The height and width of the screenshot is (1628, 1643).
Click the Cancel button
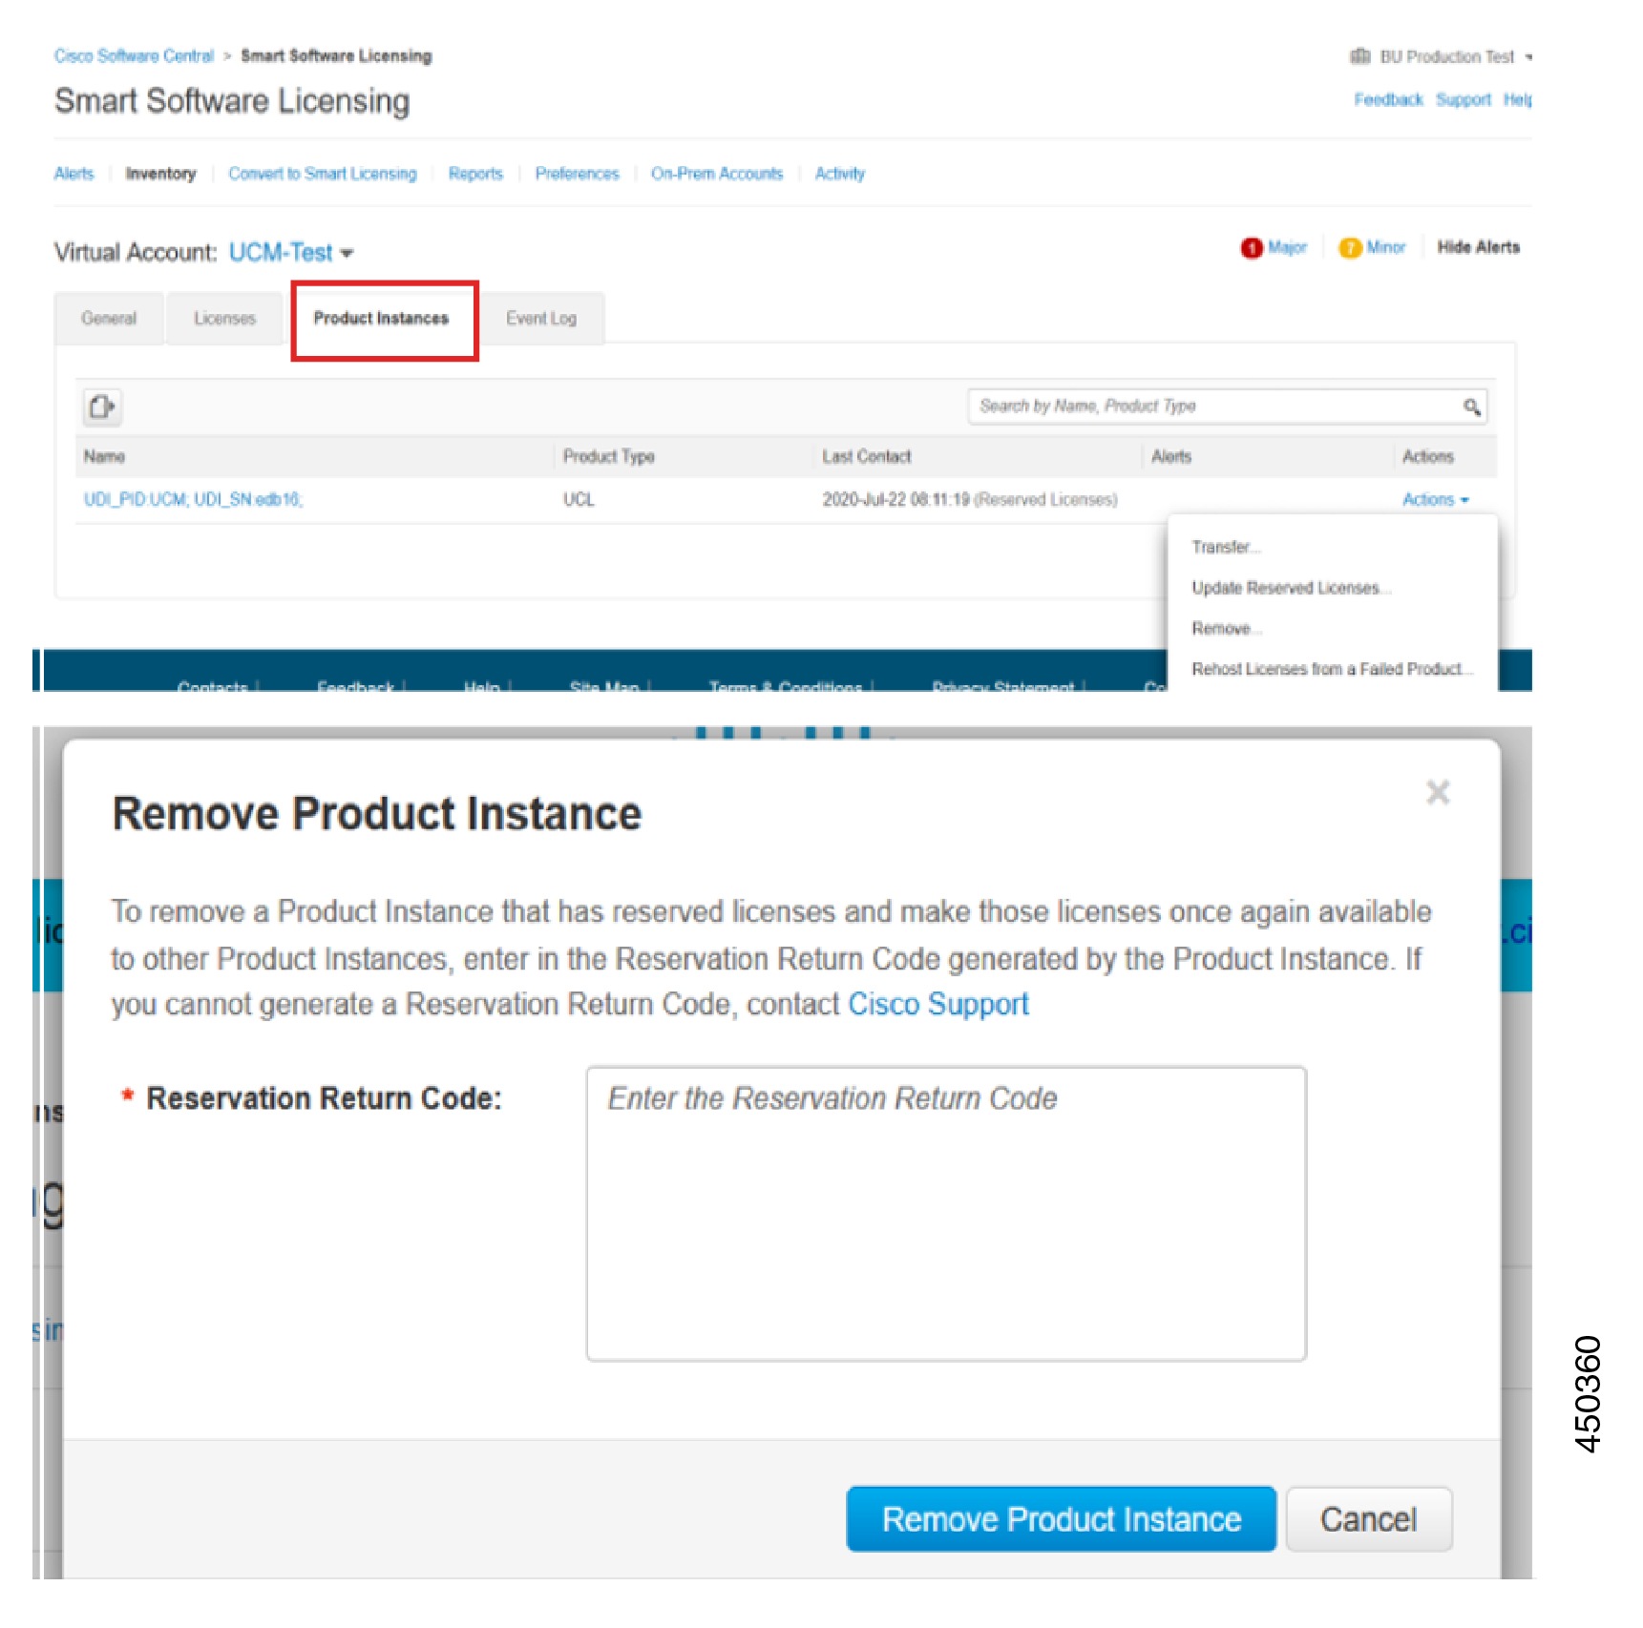[1368, 1518]
